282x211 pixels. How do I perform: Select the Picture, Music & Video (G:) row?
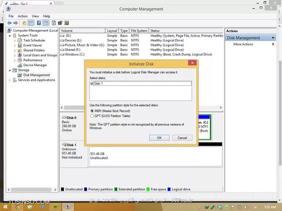(x=141, y=45)
